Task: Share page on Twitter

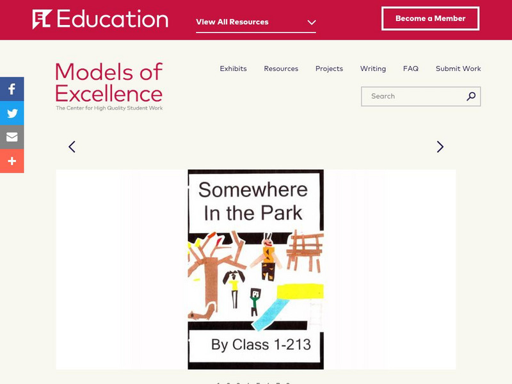Action: coord(12,113)
